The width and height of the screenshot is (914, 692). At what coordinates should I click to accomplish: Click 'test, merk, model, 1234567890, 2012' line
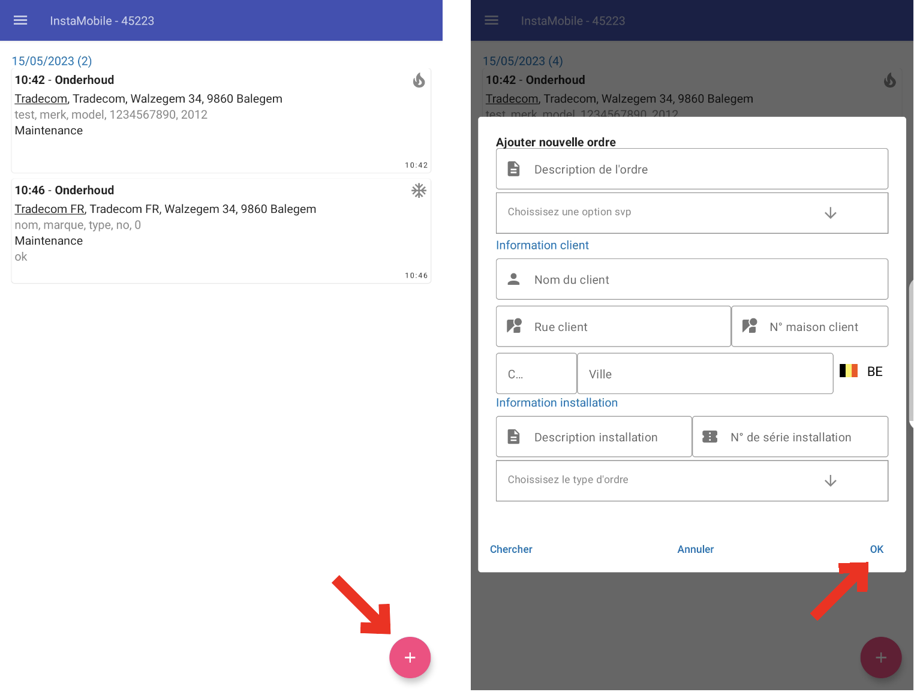pyautogui.click(x=111, y=115)
